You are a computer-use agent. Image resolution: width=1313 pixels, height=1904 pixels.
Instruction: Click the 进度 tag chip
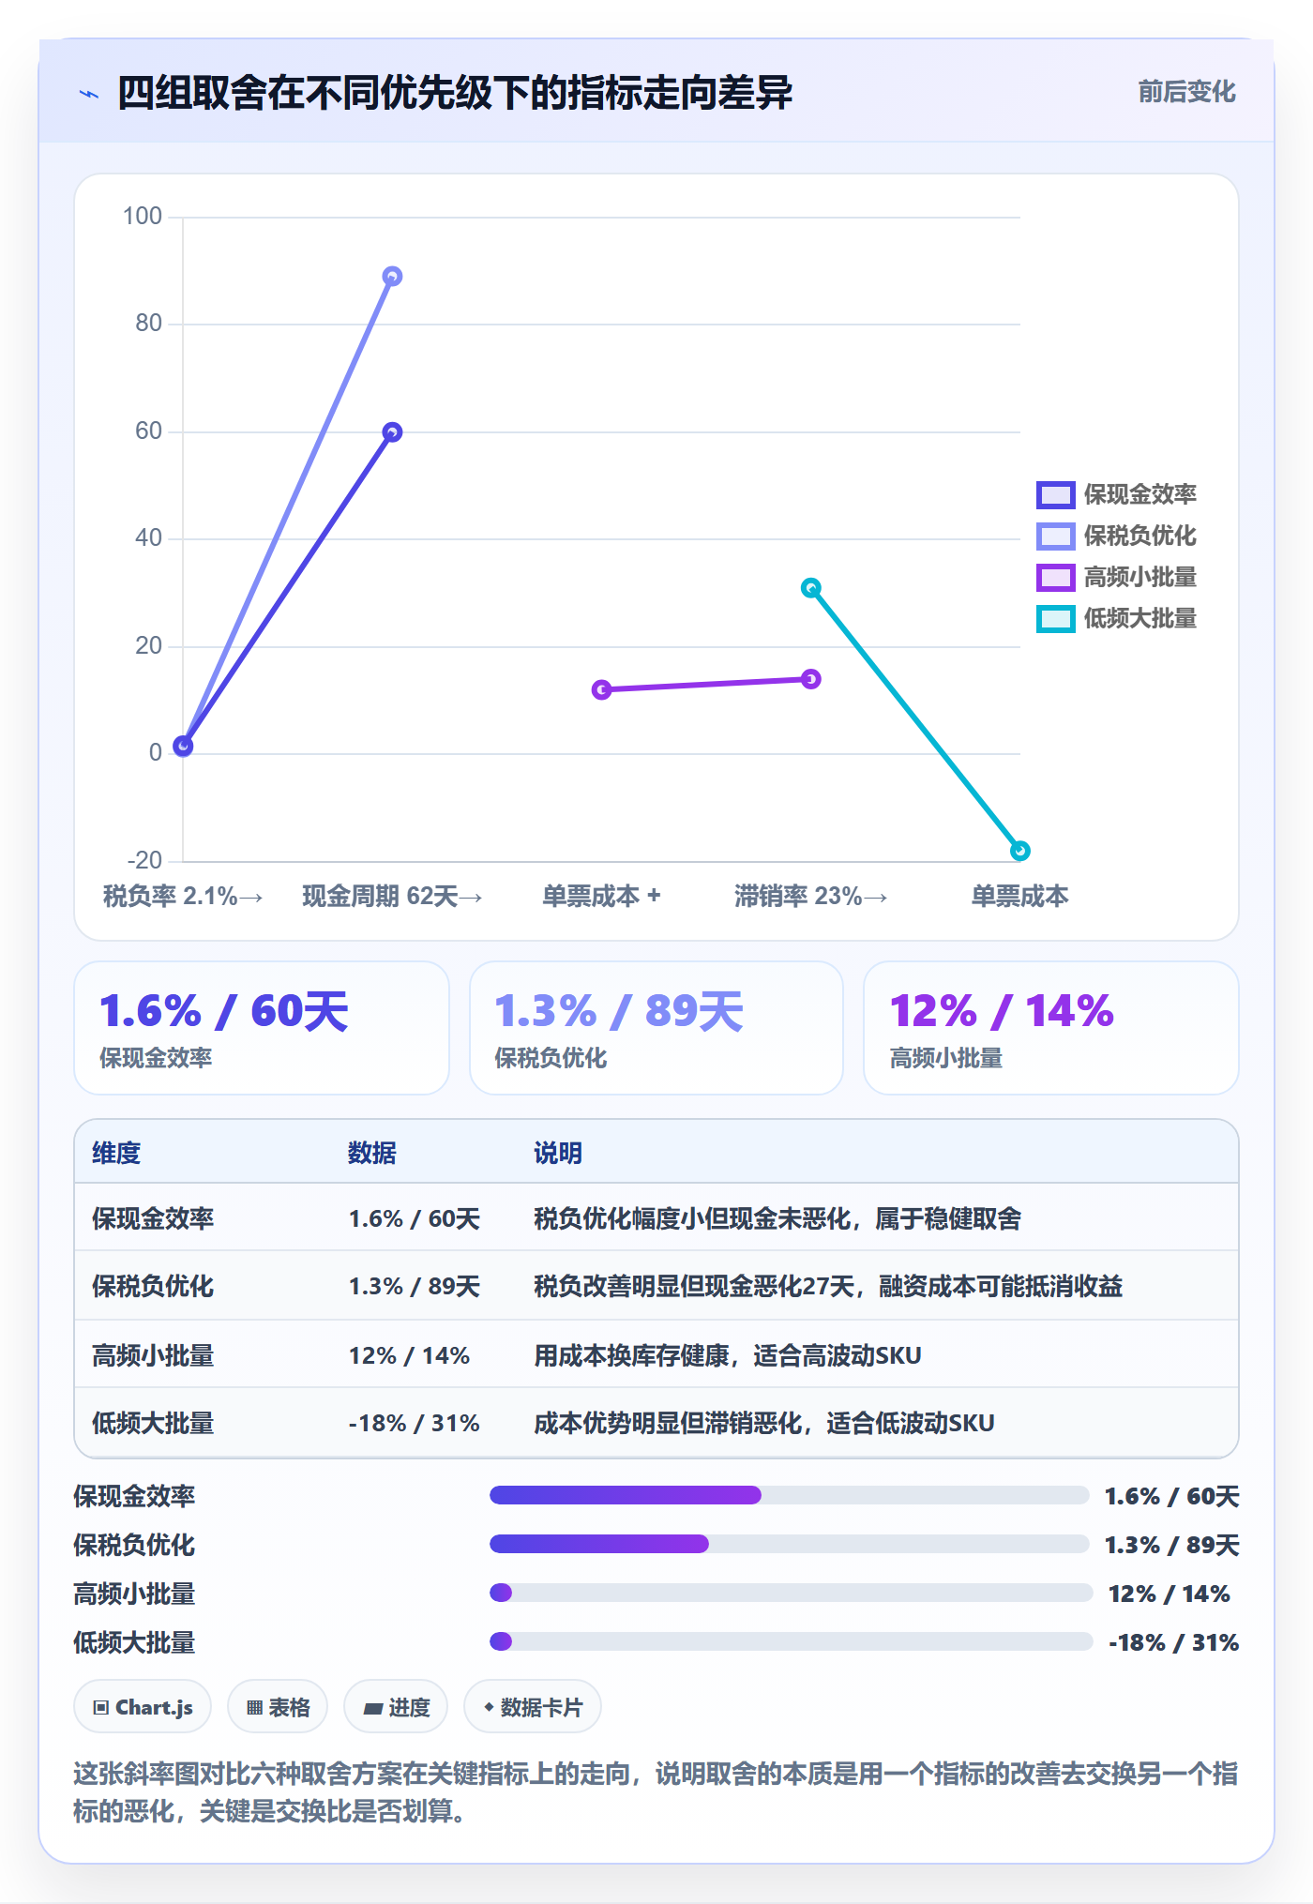[396, 1707]
